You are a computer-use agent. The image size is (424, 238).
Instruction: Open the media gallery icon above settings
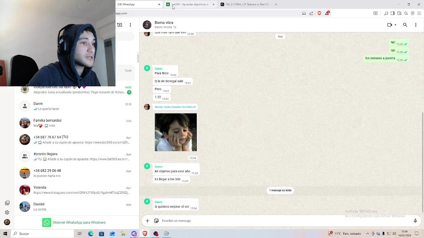[7, 203]
